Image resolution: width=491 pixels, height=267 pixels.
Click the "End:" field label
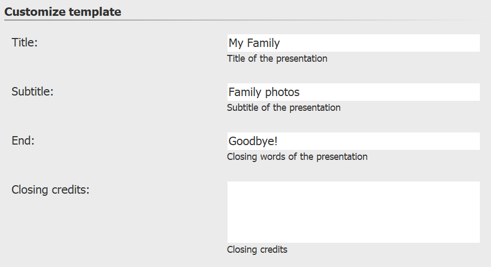(x=23, y=141)
